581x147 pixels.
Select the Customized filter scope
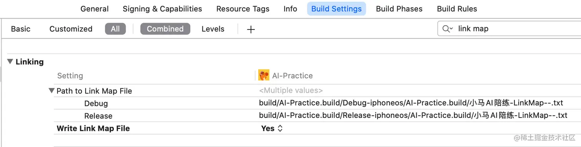click(71, 29)
